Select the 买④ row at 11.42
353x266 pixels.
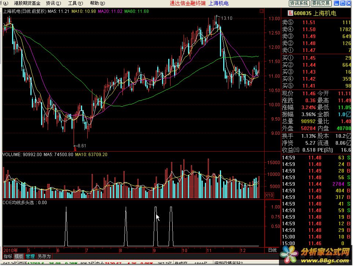click(316, 79)
